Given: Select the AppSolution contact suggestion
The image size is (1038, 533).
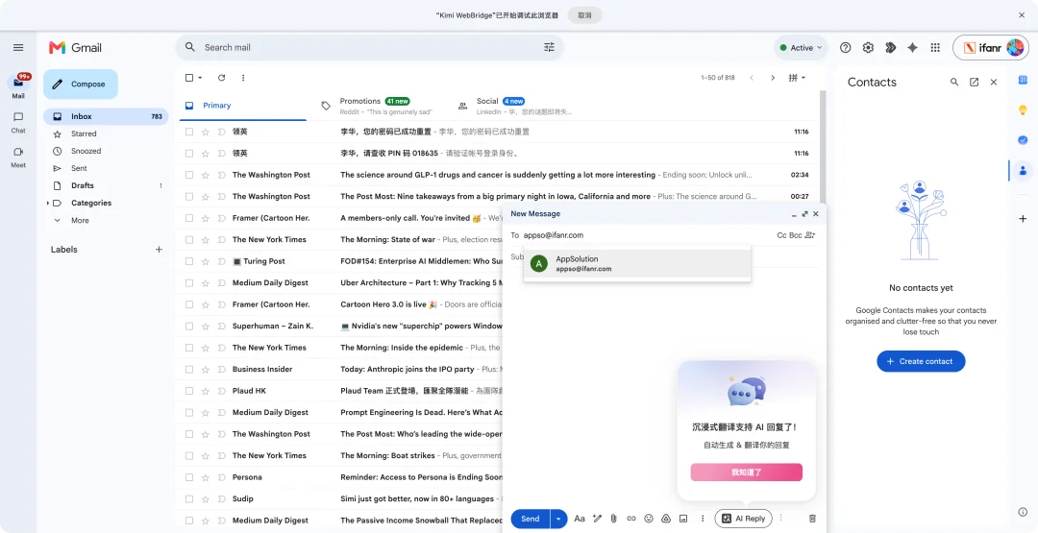Looking at the screenshot, I should click(x=637, y=264).
